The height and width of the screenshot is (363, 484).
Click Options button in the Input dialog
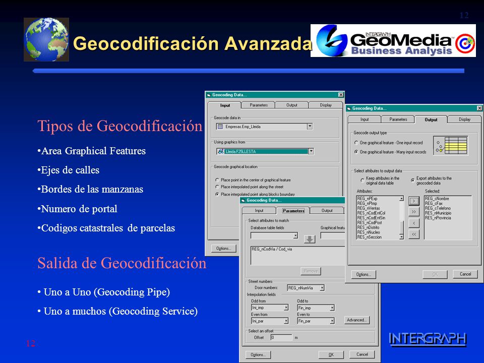pos(224,249)
